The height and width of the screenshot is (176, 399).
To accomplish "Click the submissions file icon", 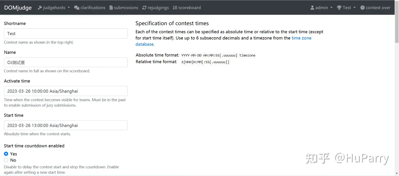I will [x=111, y=8].
